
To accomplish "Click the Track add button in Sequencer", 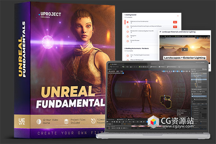I will pos(109,124).
